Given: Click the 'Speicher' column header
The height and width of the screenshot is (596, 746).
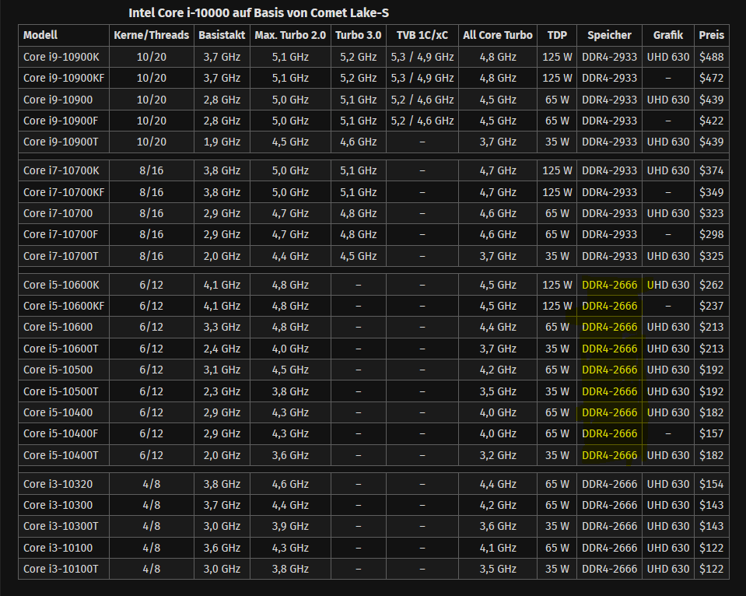Looking at the screenshot, I should pos(609,35).
